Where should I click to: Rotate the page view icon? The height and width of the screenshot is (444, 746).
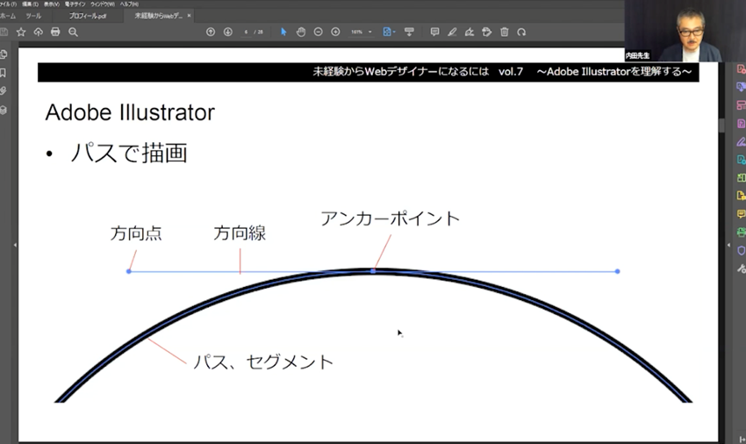point(521,32)
